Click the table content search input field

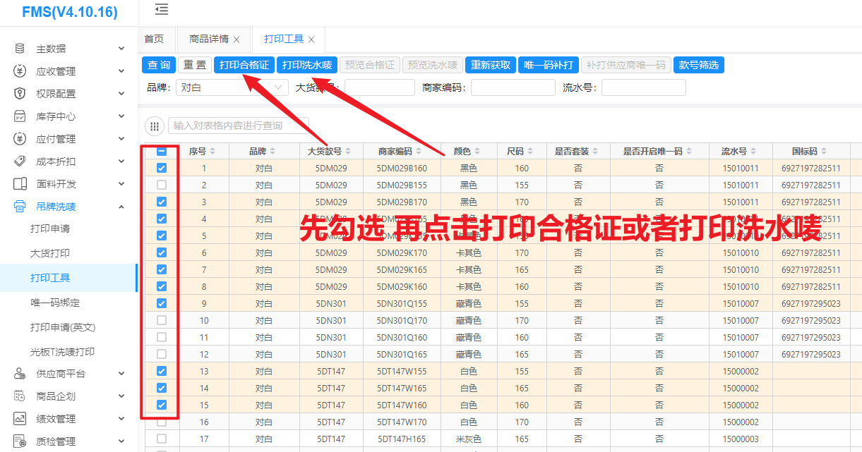click(238, 126)
